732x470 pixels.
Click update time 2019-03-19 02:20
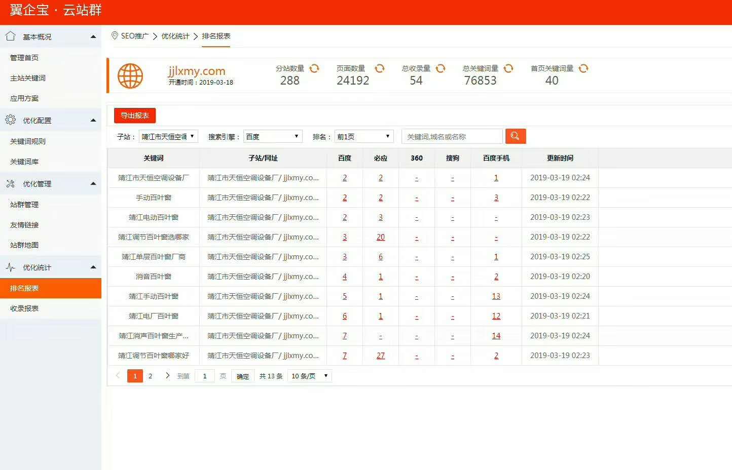coord(560,277)
